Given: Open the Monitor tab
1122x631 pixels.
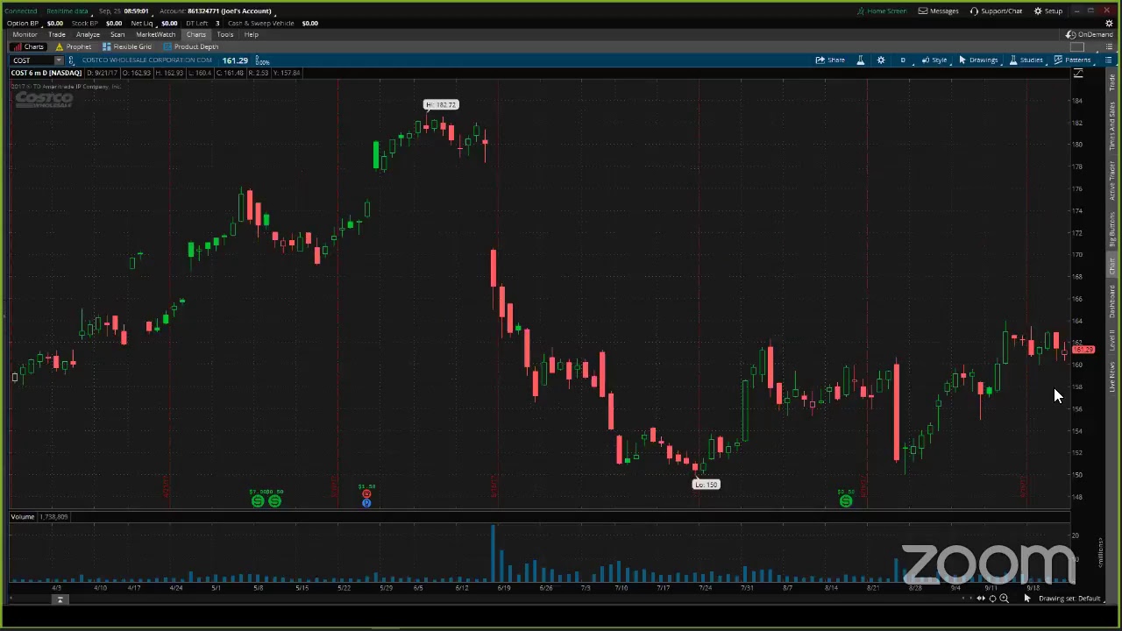Looking at the screenshot, I should click(x=25, y=34).
